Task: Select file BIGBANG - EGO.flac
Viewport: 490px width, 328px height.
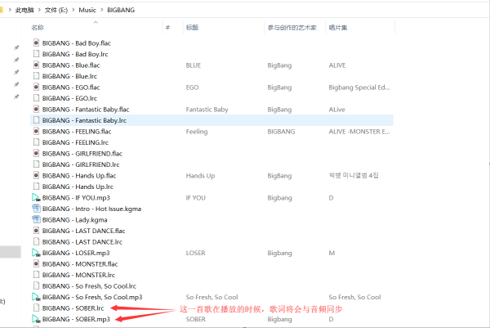Action: pyautogui.click(x=71, y=88)
